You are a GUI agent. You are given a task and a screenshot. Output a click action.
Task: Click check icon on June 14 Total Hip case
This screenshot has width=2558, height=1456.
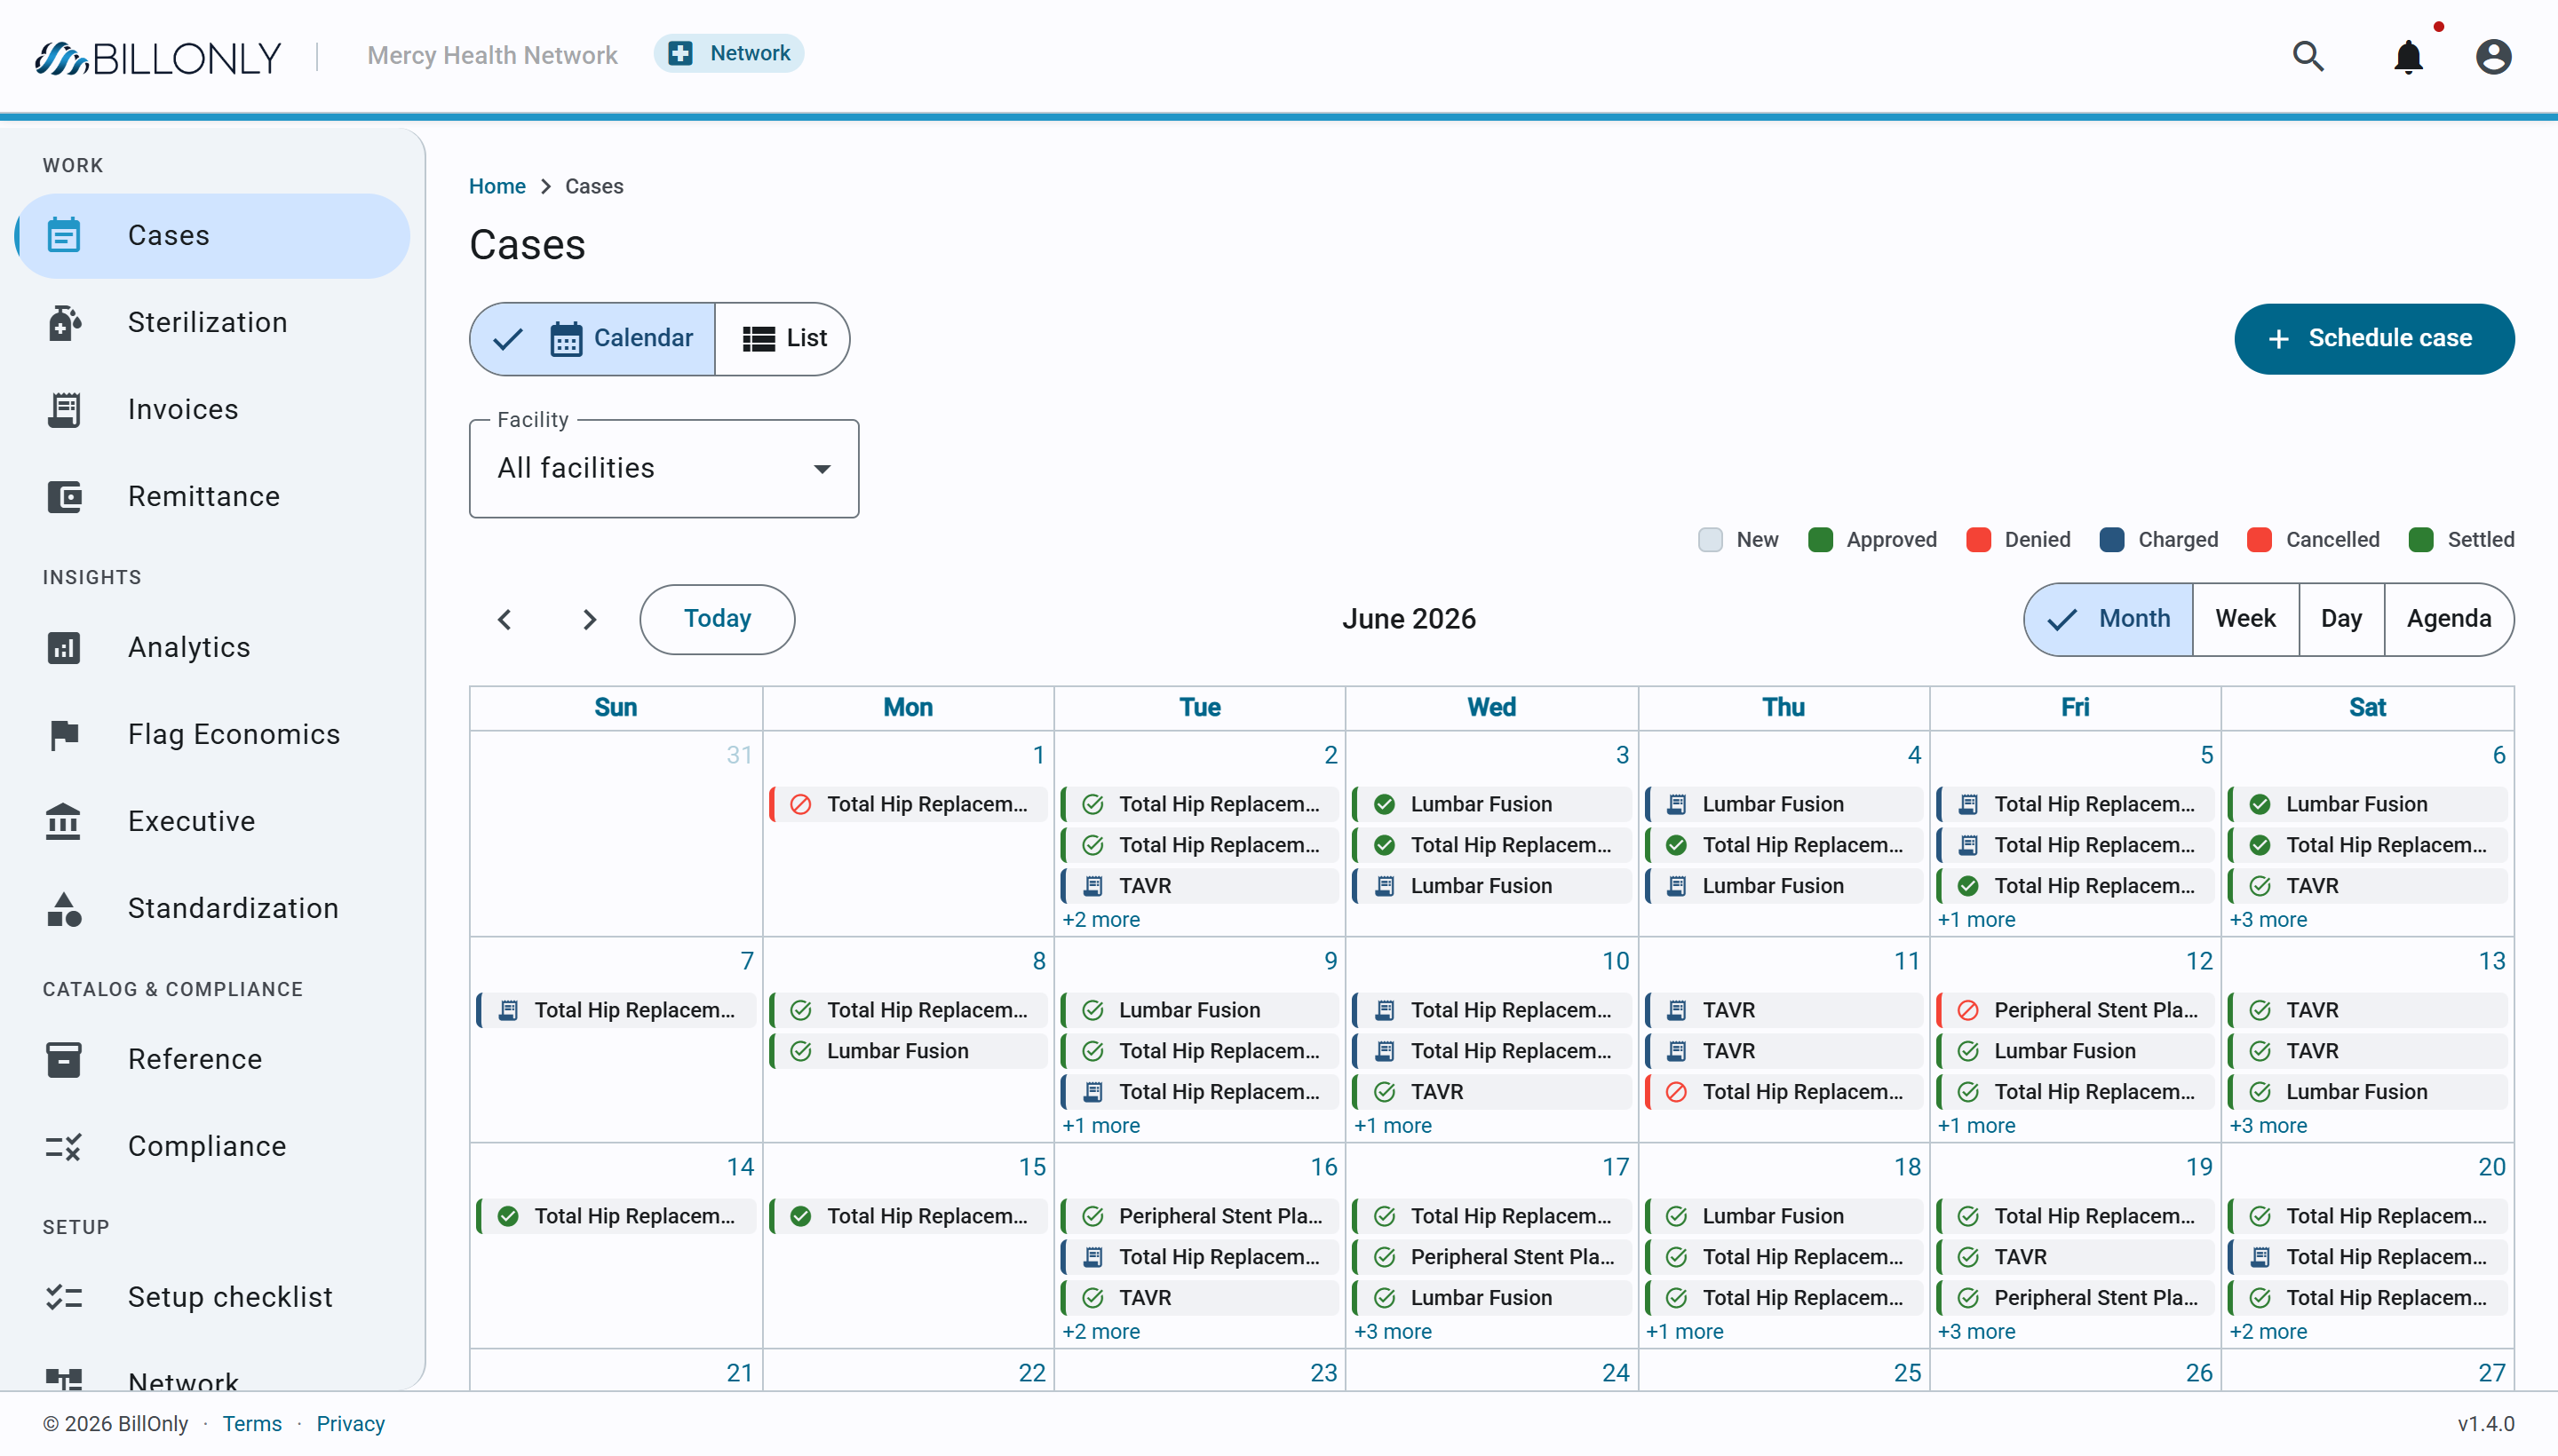[508, 1217]
